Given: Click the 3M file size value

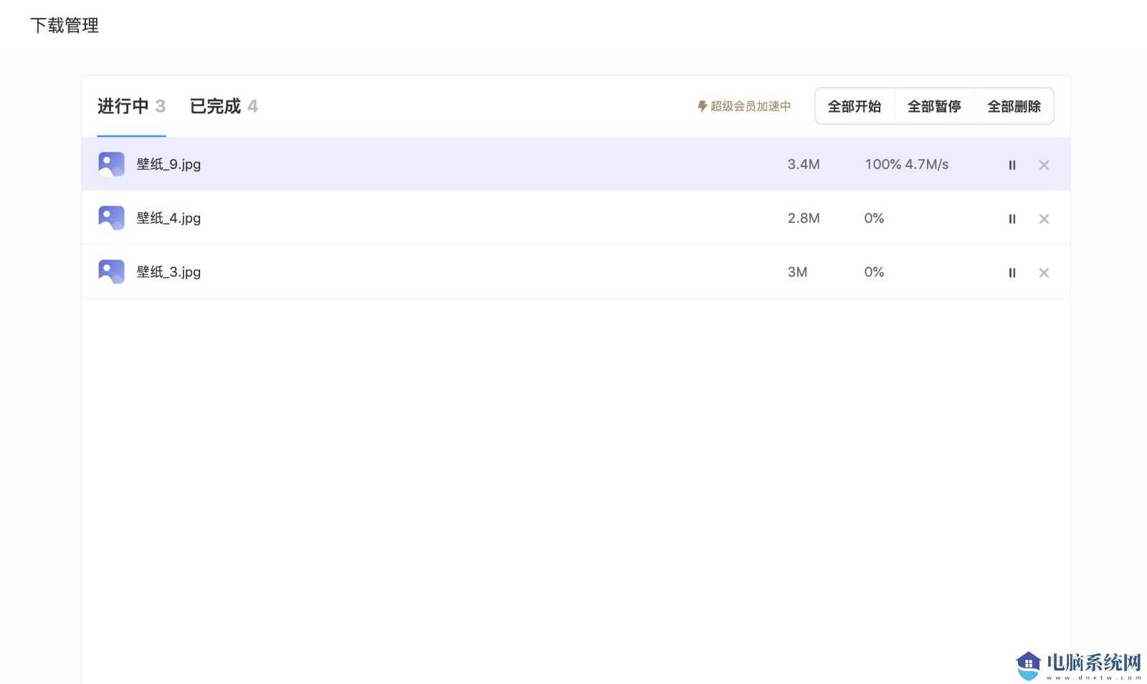Looking at the screenshot, I should tap(797, 272).
